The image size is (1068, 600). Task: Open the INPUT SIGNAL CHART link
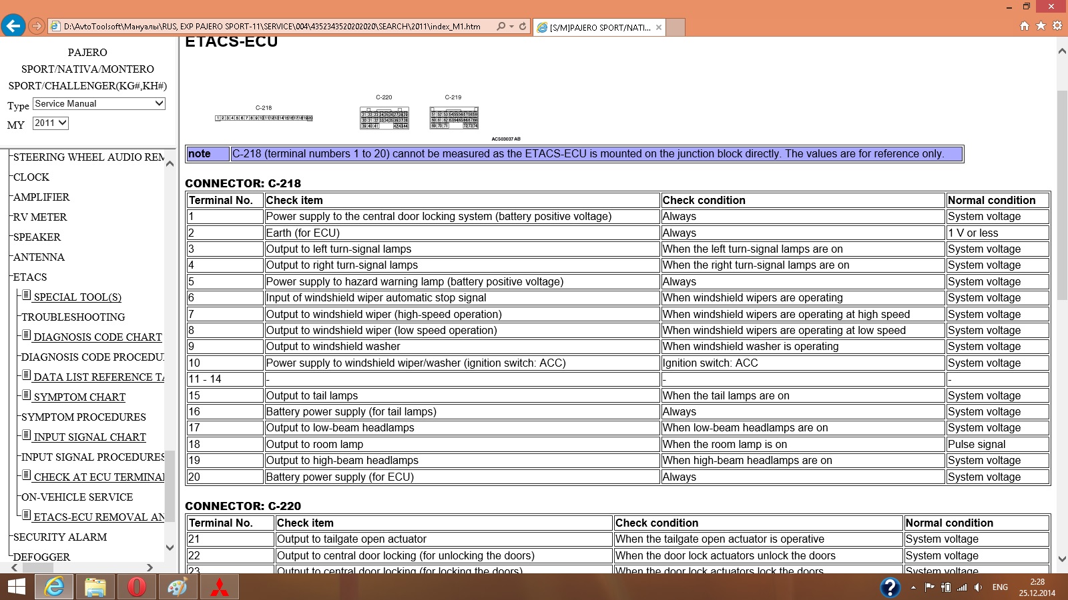point(89,437)
